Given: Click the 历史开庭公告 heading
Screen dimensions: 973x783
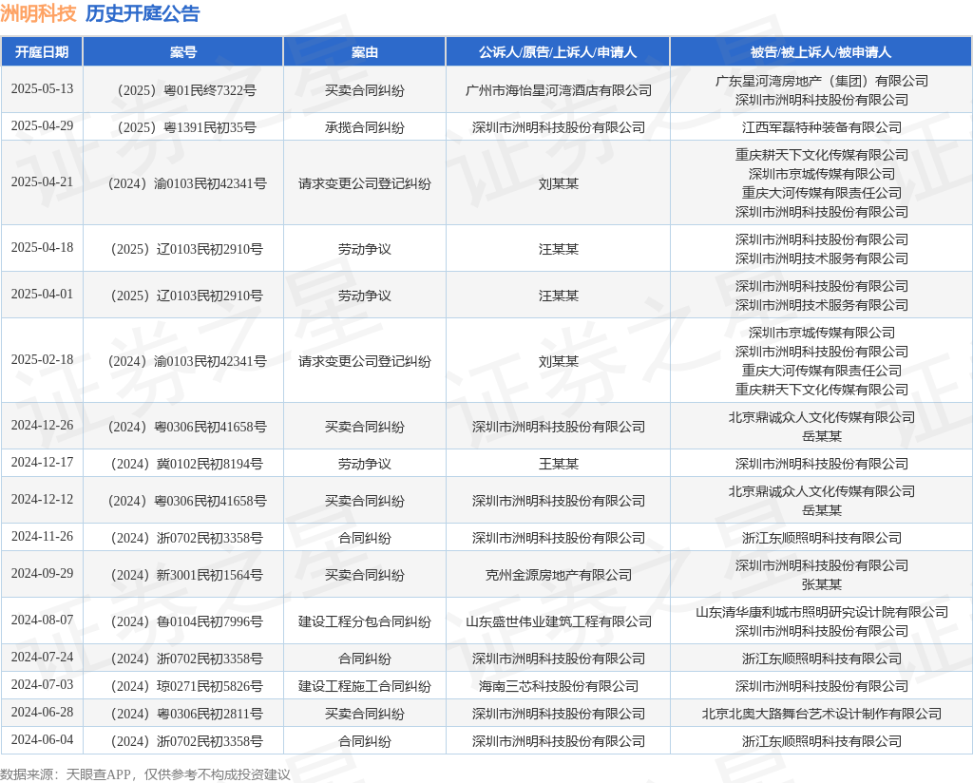Looking at the screenshot, I should tap(143, 13).
